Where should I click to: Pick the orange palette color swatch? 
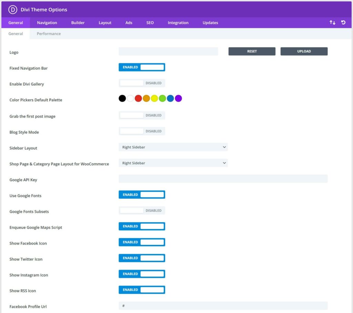(x=146, y=98)
